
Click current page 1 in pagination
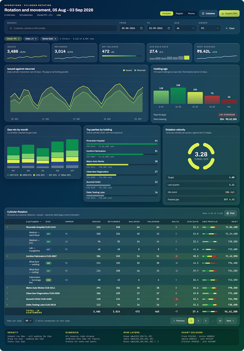click(191, 321)
